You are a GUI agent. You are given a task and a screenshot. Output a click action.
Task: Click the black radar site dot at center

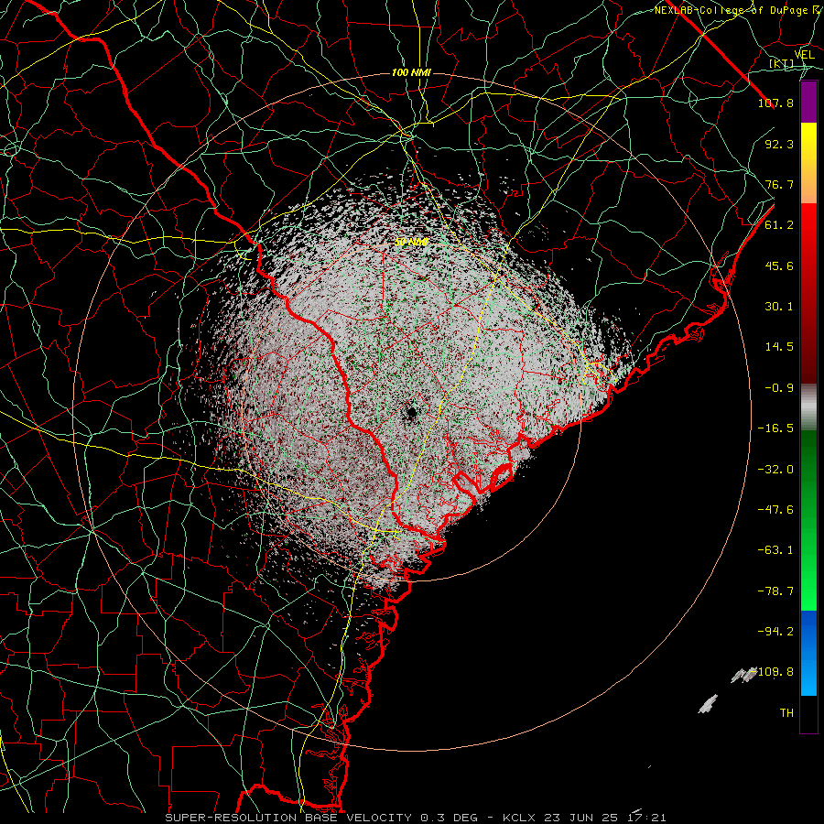pos(411,413)
